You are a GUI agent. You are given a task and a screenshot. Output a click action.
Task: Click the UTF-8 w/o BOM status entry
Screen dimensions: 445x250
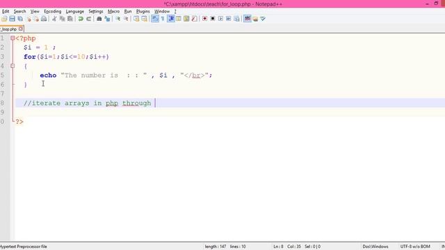[x=415, y=247]
